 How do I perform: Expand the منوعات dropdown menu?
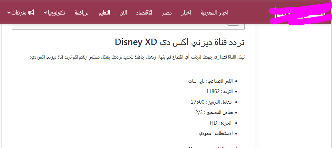(x=21, y=13)
